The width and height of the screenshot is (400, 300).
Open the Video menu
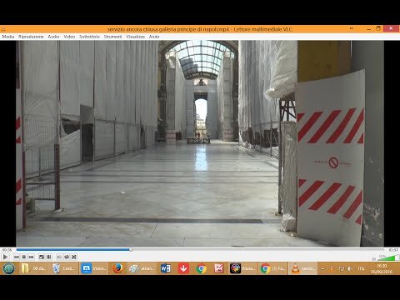69,37
